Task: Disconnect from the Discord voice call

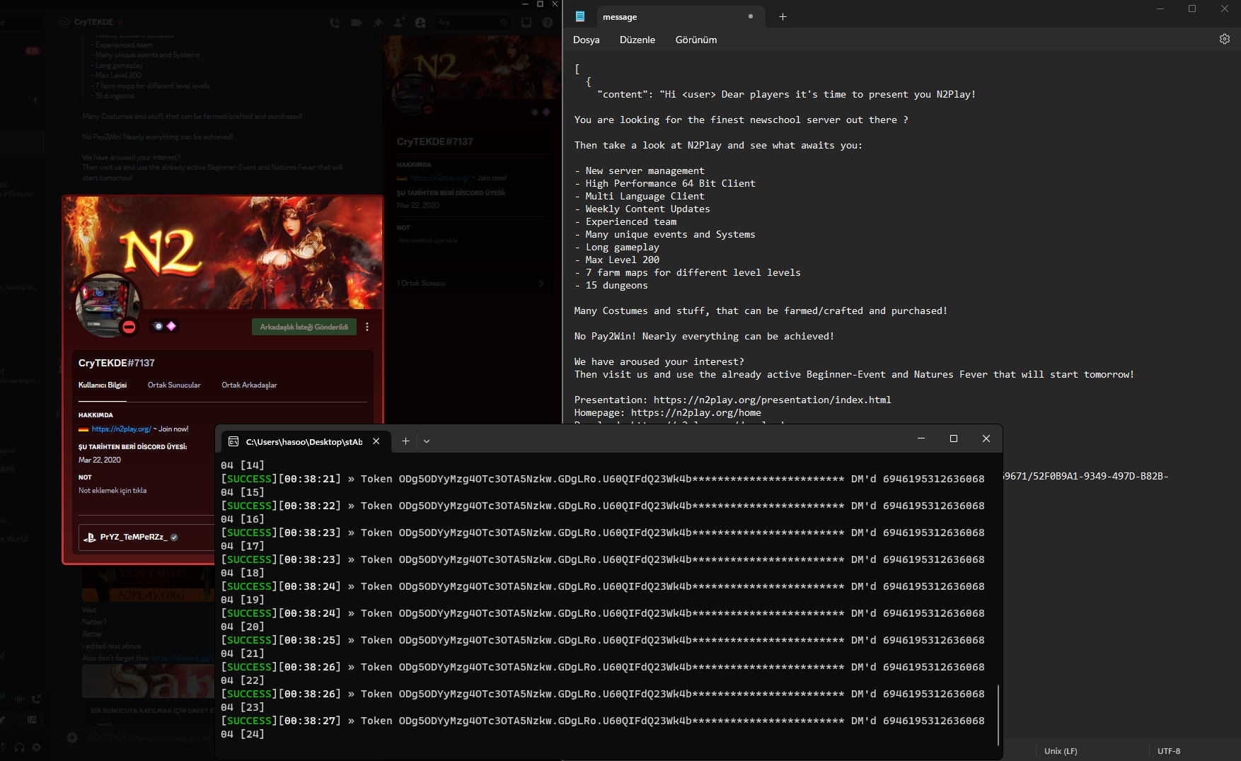Action: 36,699
